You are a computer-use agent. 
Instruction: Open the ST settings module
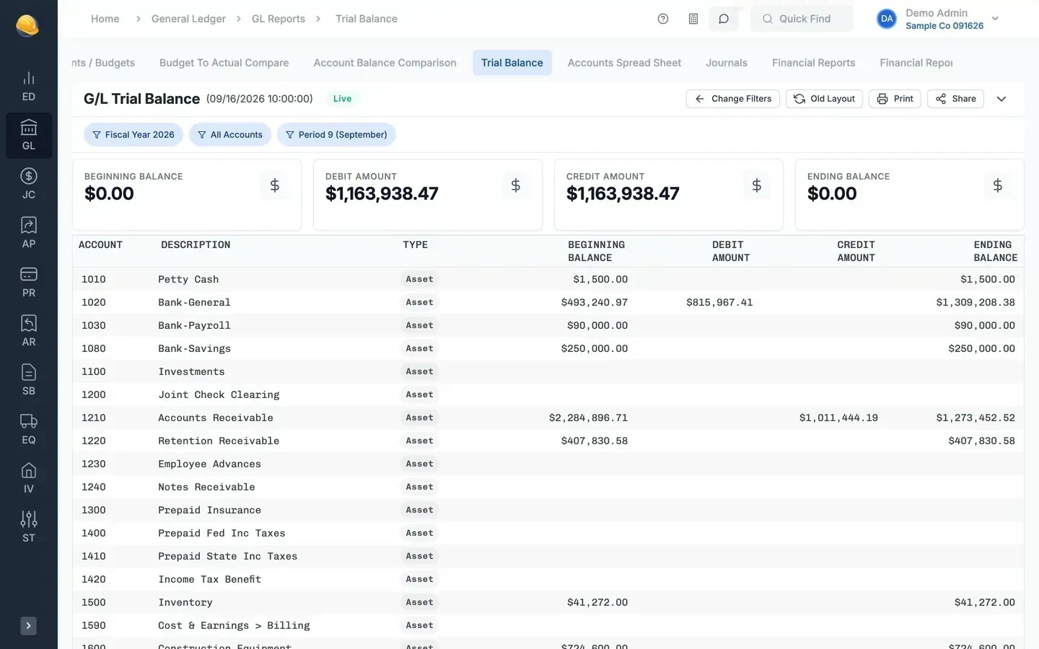[x=29, y=528]
